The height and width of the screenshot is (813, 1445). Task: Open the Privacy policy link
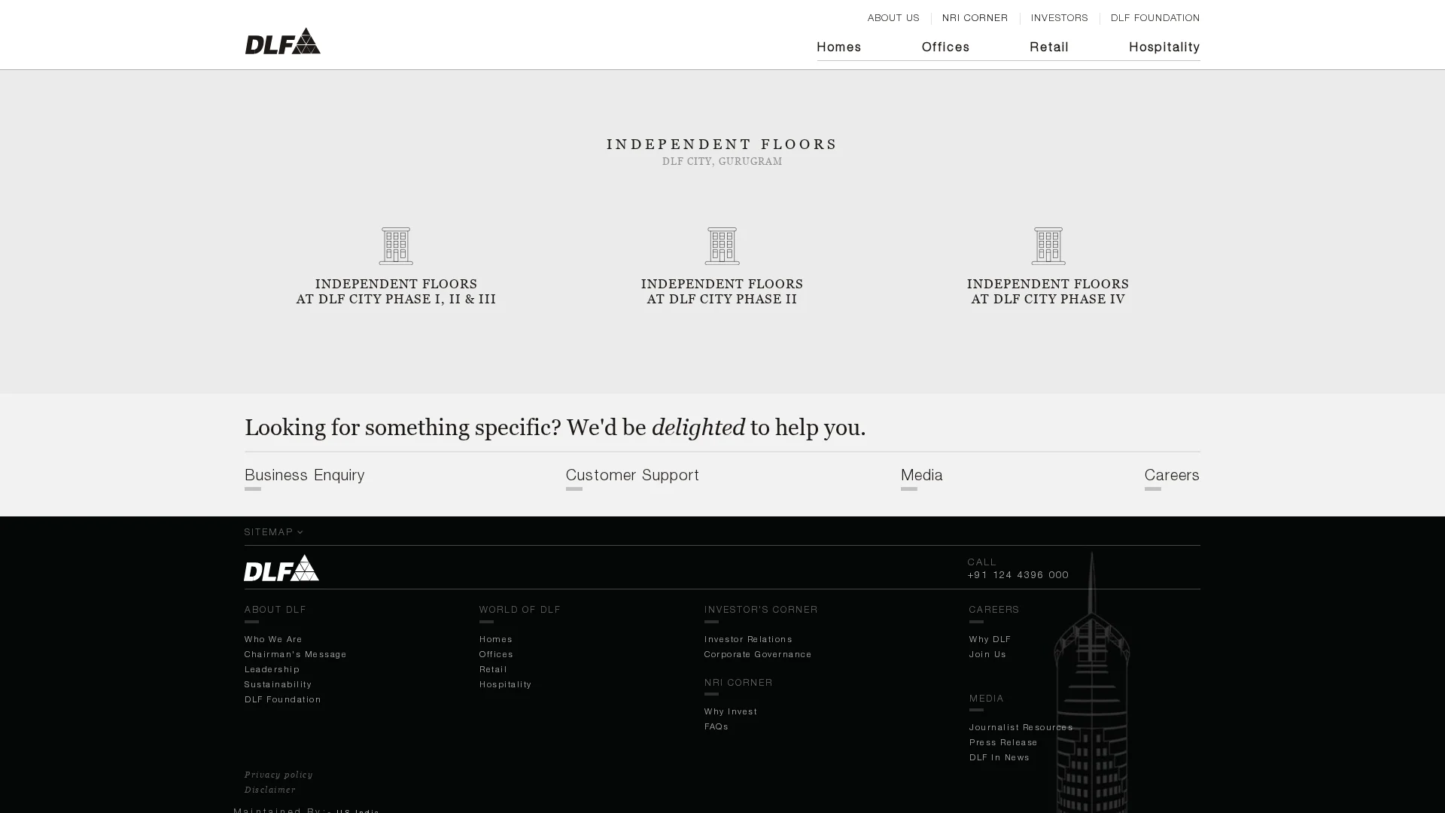click(x=278, y=775)
